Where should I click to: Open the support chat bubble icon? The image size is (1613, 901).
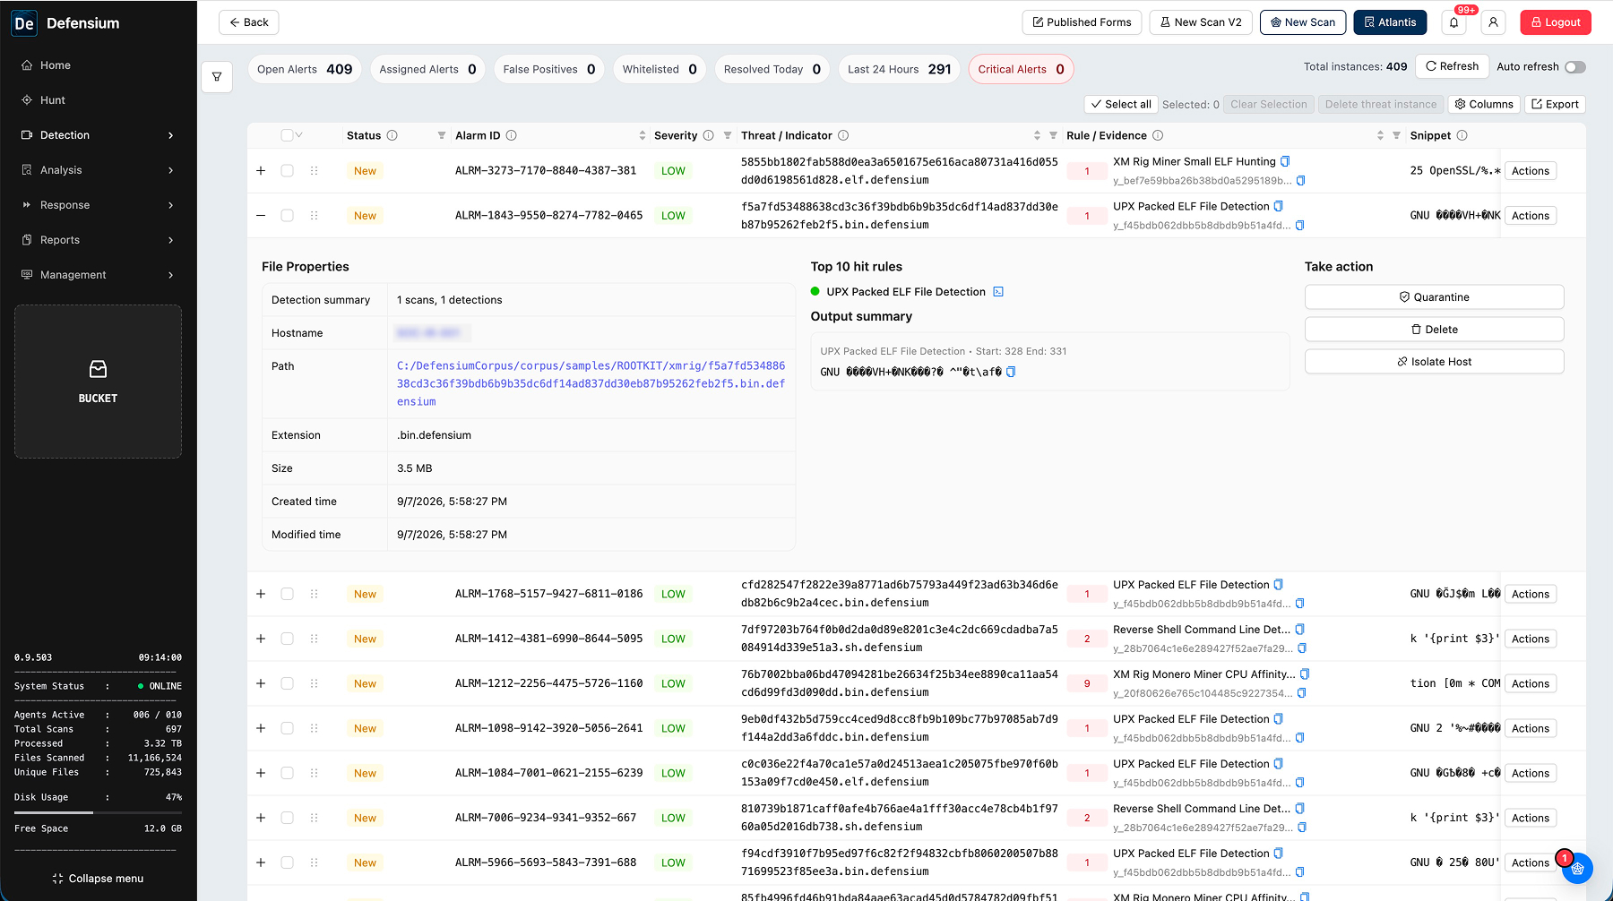coord(1577,868)
